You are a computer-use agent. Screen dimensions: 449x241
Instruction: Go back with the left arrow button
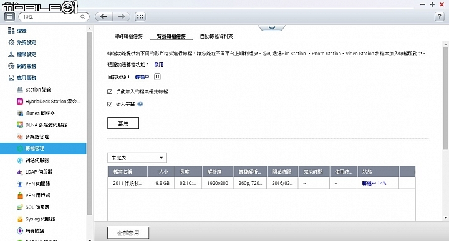104,17
